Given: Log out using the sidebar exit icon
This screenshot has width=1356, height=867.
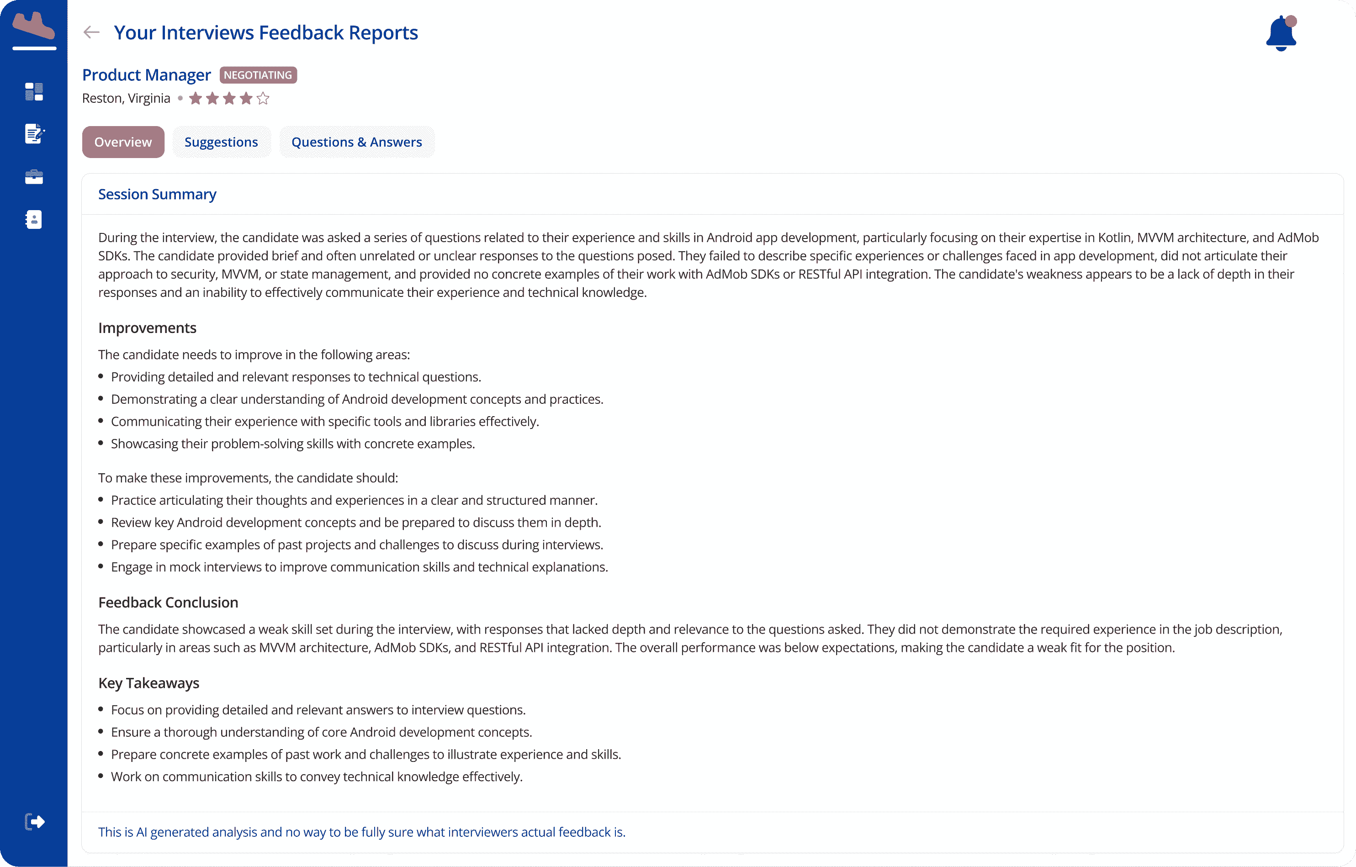Looking at the screenshot, I should point(34,822).
